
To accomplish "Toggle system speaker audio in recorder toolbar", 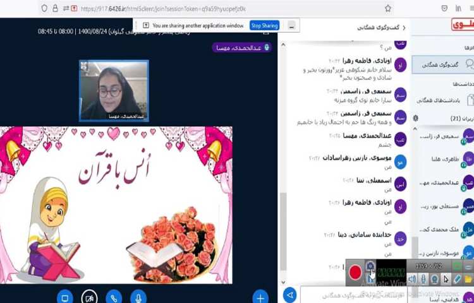I will 412,279.
